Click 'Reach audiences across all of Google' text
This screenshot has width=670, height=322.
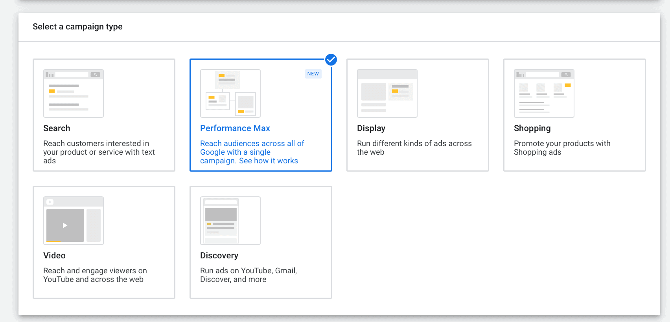point(252,152)
